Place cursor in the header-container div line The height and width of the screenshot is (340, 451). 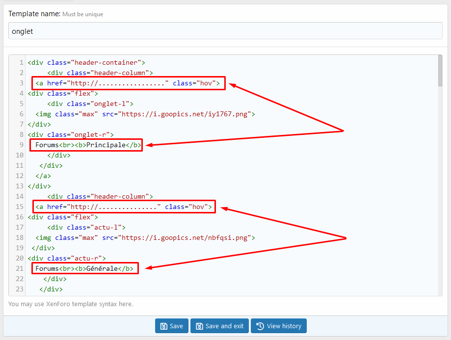pos(86,62)
